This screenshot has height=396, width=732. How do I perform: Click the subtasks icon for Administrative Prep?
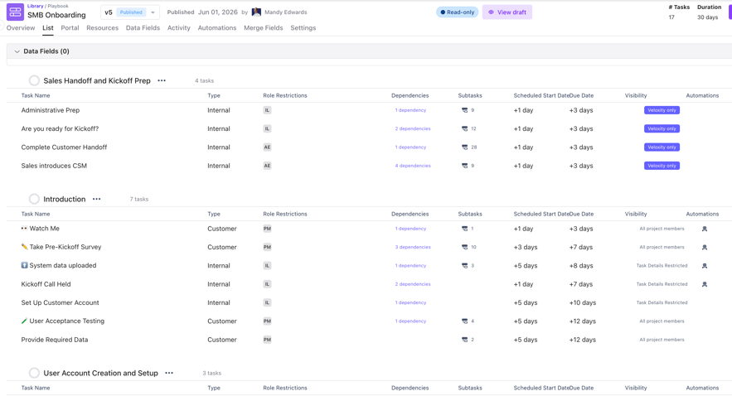pos(464,110)
